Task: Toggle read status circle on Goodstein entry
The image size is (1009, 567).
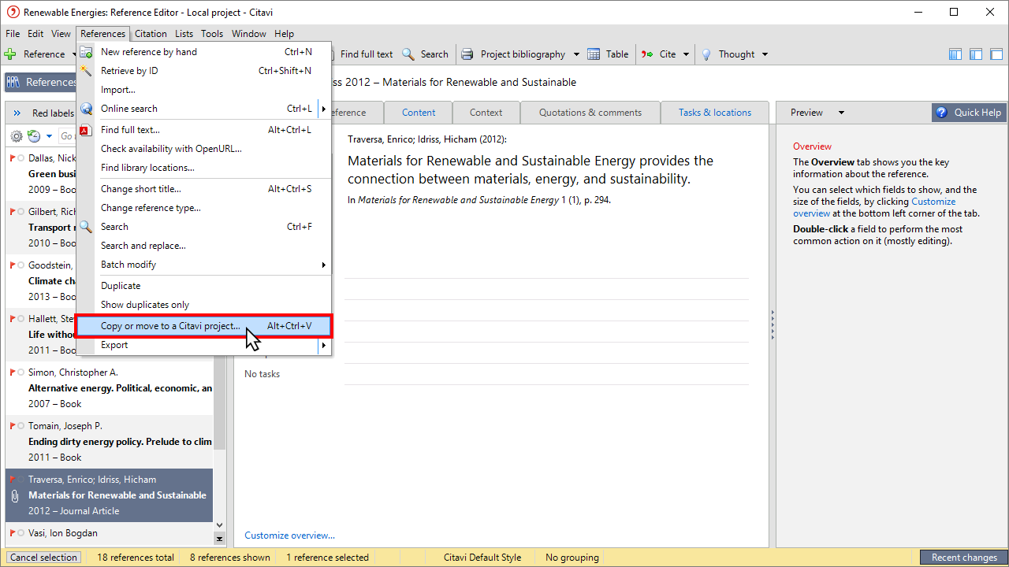Action: point(20,265)
